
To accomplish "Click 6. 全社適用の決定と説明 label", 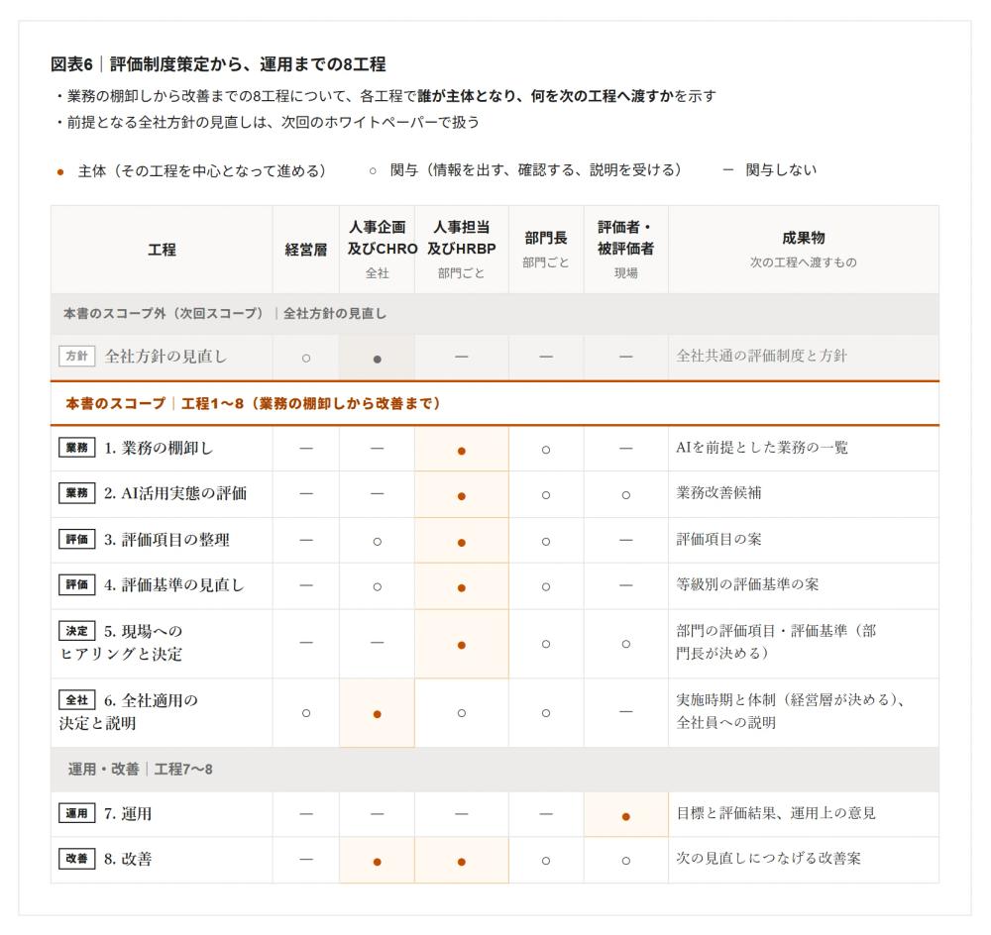I will pyautogui.click(x=129, y=711).
